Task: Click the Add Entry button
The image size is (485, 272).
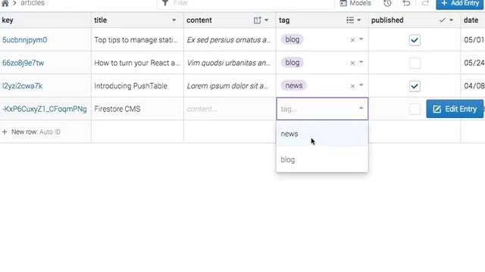Action: pos(460,4)
